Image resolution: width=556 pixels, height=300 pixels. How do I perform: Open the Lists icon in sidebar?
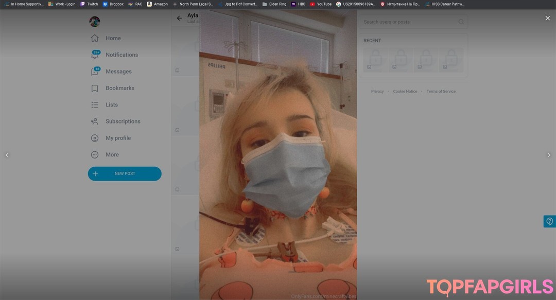(x=95, y=104)
